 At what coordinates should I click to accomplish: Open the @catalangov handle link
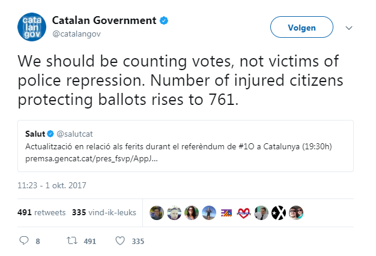click(76, 34)
